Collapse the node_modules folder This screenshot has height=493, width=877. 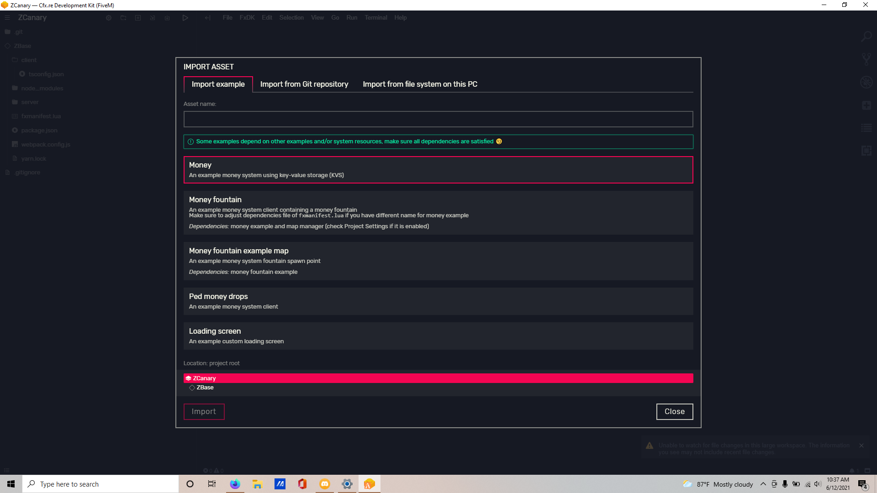point(42,88)
